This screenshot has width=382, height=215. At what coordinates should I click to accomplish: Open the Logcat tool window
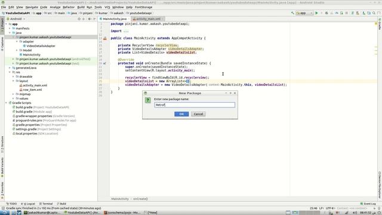[28, 204]
